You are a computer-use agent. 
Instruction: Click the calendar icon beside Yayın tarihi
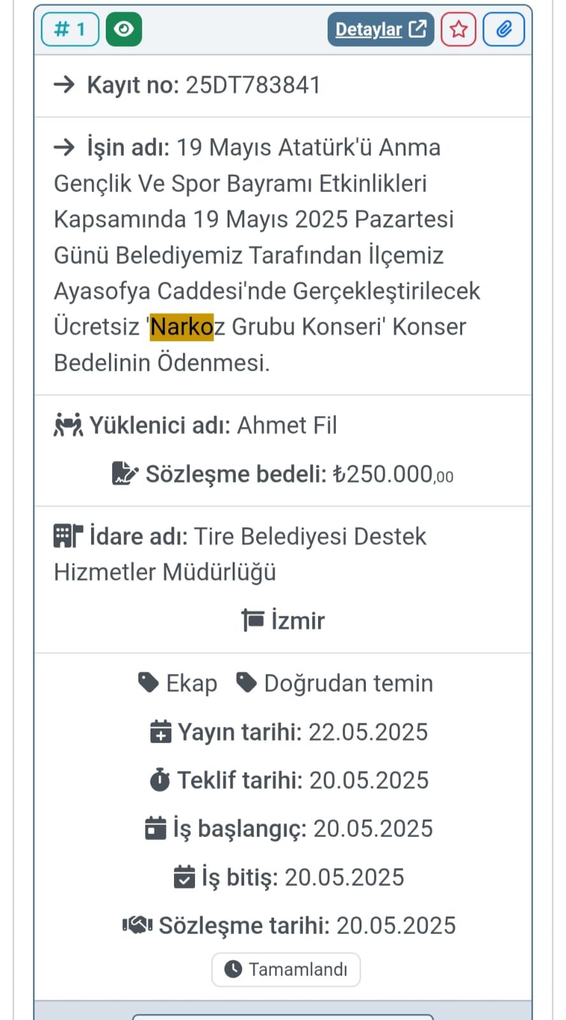coord(161,732)
